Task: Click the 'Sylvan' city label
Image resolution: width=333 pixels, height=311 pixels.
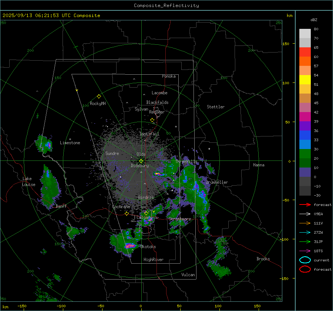Action: (141, 109)
